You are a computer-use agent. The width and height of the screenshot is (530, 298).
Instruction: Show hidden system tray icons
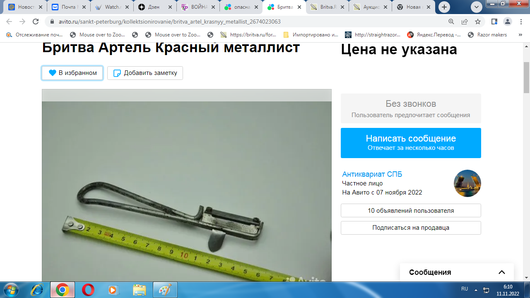click(476, 290)
